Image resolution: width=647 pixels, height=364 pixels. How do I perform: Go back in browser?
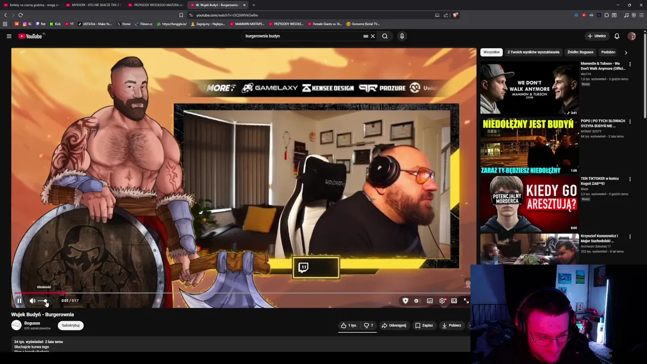click(x=6, y=15)
